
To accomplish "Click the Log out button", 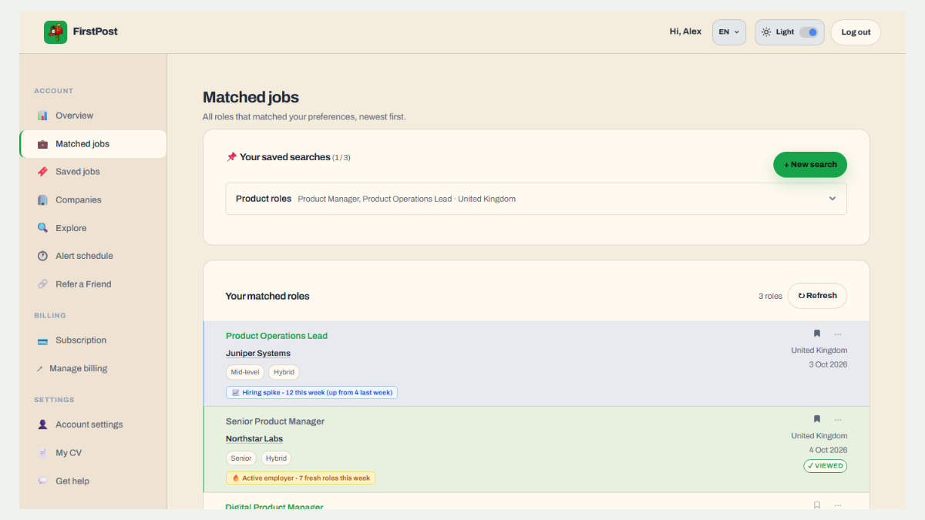I will (x=856, y=32).
